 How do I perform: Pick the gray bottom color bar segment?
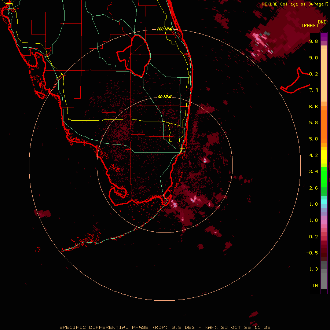coord(324,281)
